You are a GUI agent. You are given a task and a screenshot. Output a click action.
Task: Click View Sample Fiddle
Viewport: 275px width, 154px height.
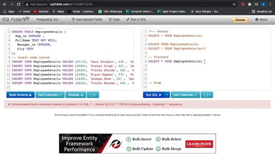pyautogui.click(x=87, y=20)
